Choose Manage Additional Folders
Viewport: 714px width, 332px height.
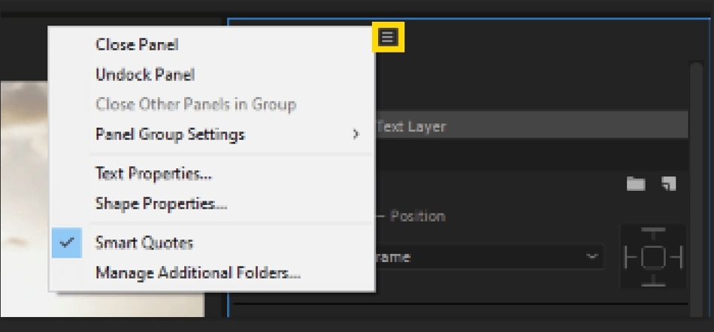(198, 273)
